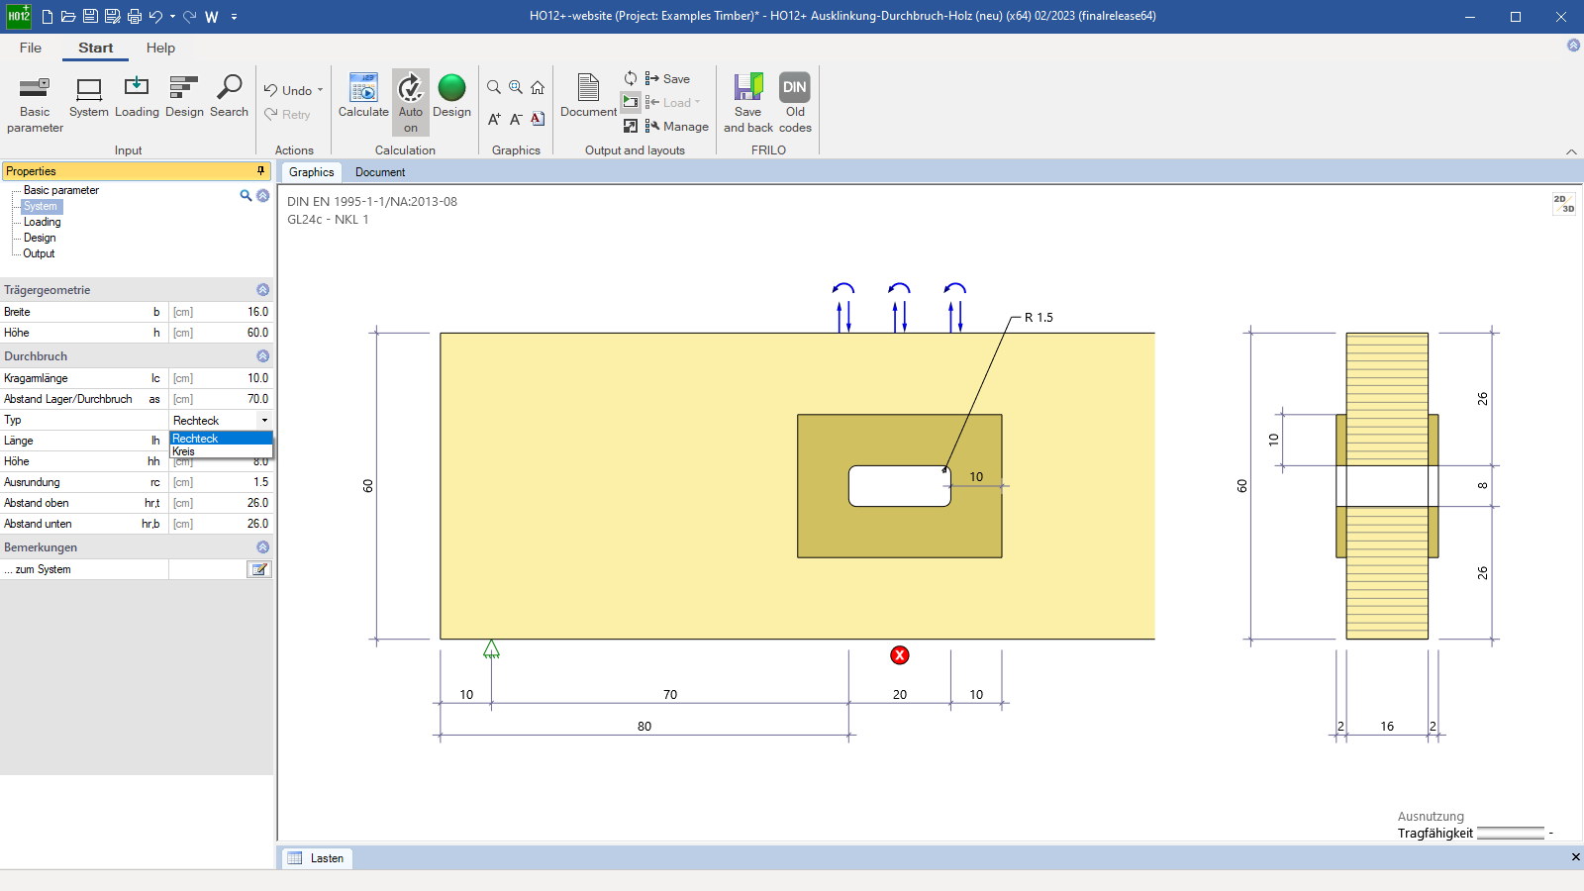Screen dimensions: 1584x891
Task: Start the green Design calculation
Action: [451, 97]
